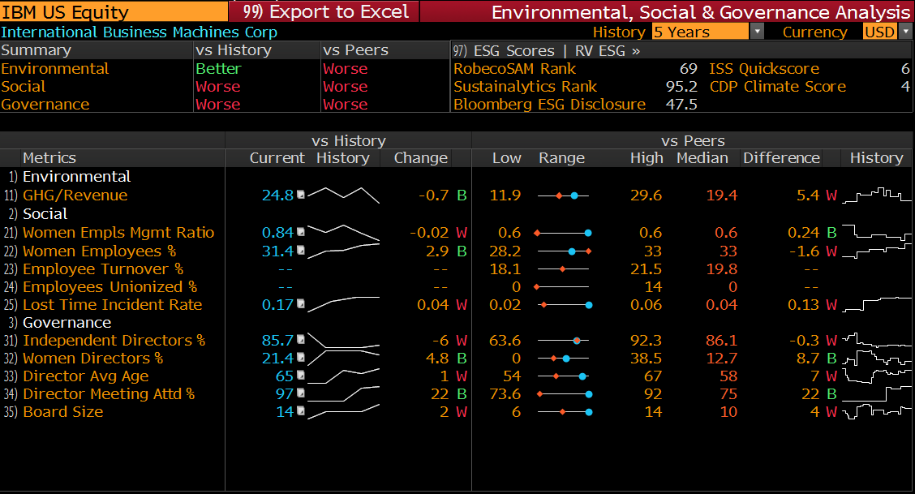Select the Social section row
Image resolution: width=915 pixels, height=494 pixels.
coord(45,213)
